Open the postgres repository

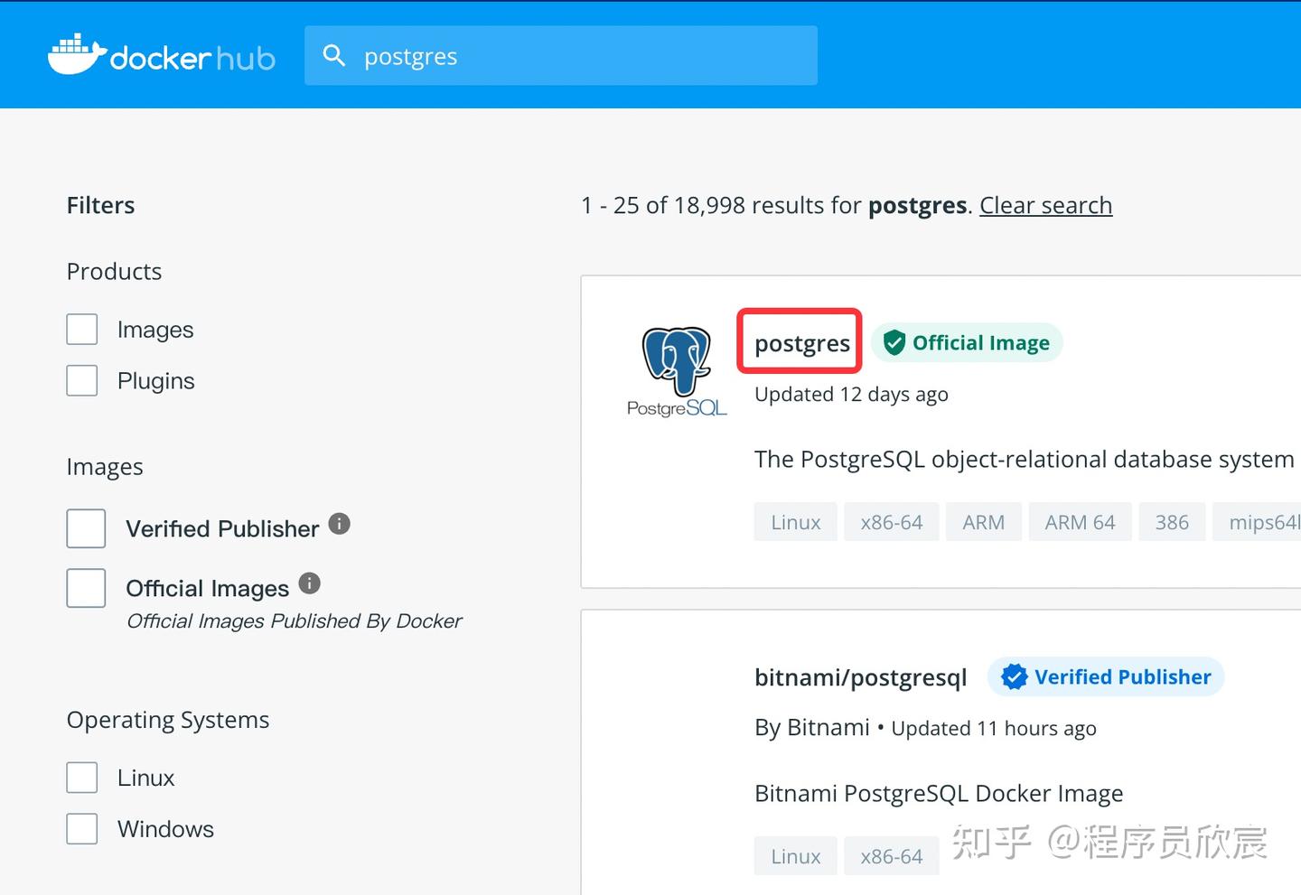click(x=800, y=343)
